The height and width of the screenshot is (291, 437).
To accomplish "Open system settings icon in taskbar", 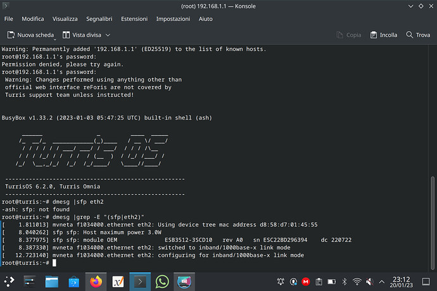I will pos(30,282).
